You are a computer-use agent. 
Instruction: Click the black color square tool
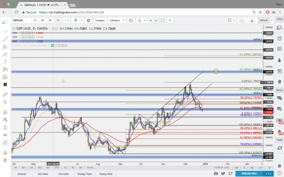point(5,84)
